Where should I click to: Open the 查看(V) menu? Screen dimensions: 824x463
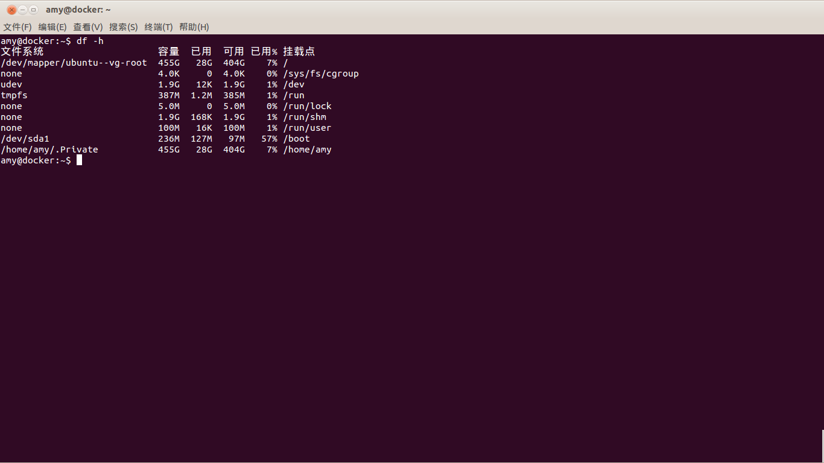[x=88, y=27]
